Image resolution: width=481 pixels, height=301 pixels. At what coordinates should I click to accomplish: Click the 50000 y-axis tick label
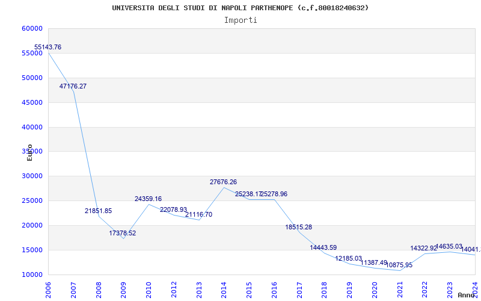pos(32,78)
